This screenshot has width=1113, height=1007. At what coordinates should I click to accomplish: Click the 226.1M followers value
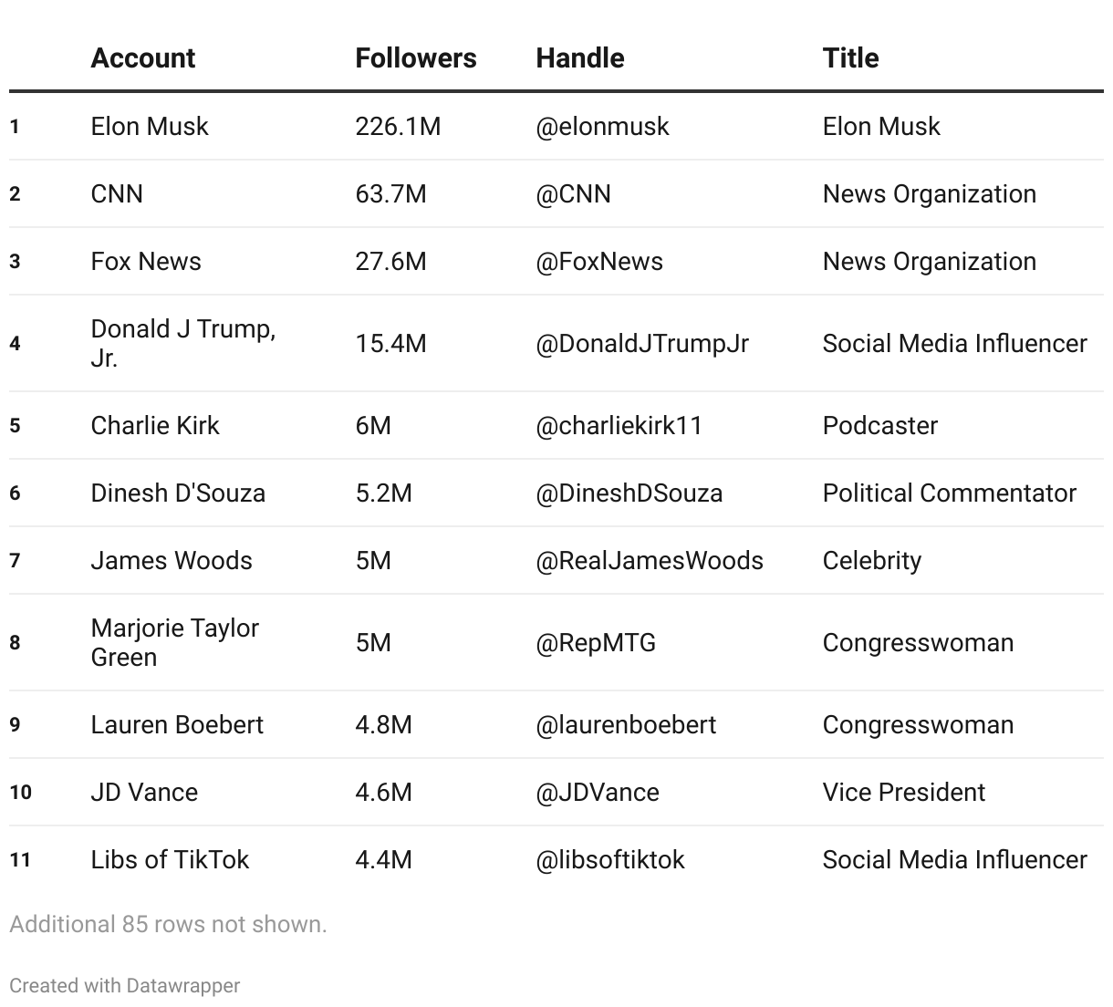click(398, 127)
